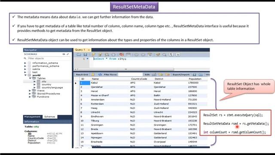This screenshot has height=155, width=275.
Task: Click the 'Balkh' district cell
Action: point(157,96)
